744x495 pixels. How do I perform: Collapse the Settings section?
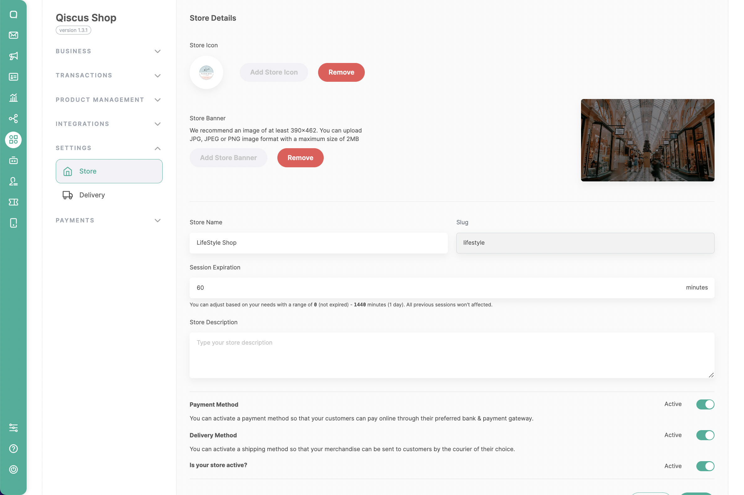(109, 148)
